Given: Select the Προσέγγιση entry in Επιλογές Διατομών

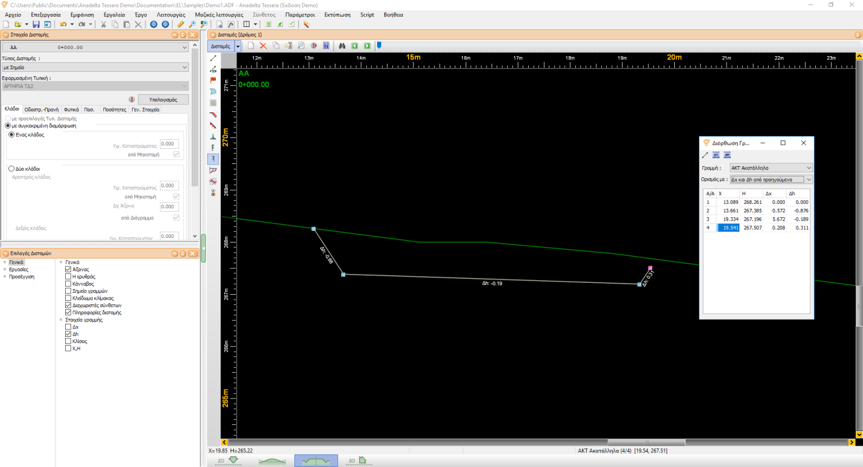Looking at the screenshot, I should [21, 276].
